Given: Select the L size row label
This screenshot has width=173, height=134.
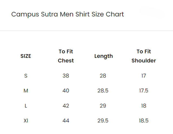Looking at the screenshot, I should point(26,106).
